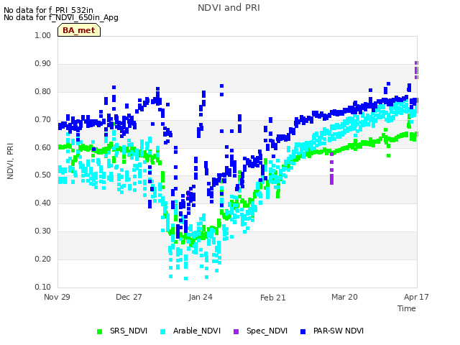Click the blue PAR-SW NDVI legend swatch
The width and height of the screenshot is (460, 345).
303,331
